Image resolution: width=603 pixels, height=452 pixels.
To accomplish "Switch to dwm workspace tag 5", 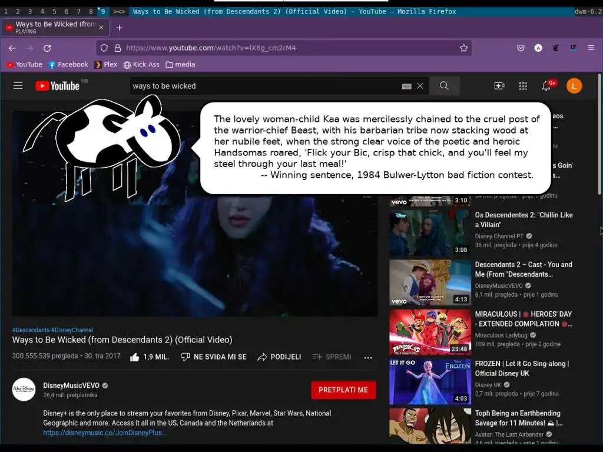I will click(54, 12).
